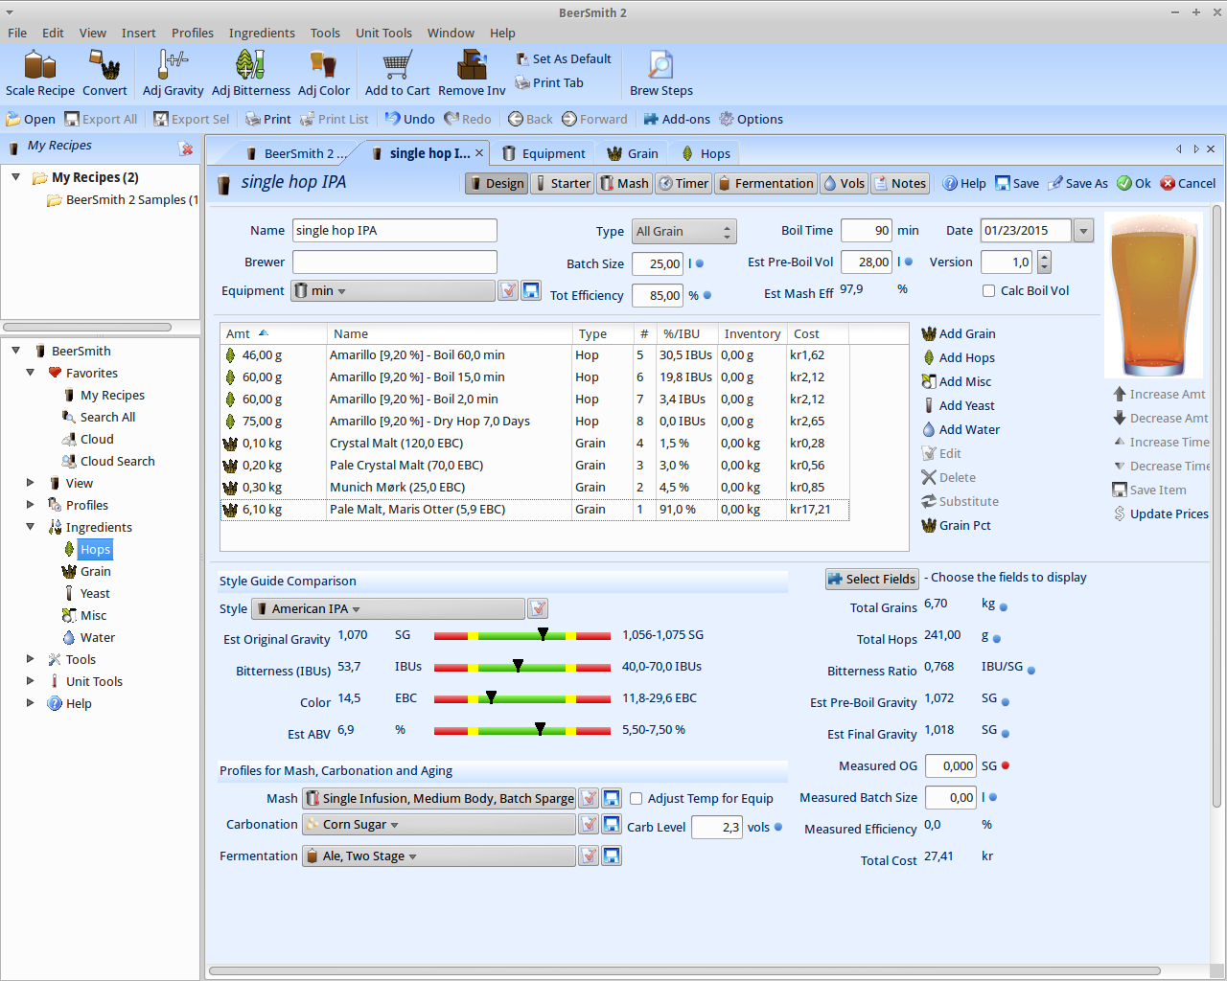
Task: Click Add Misc ingredient
Action: pos(957,381)
